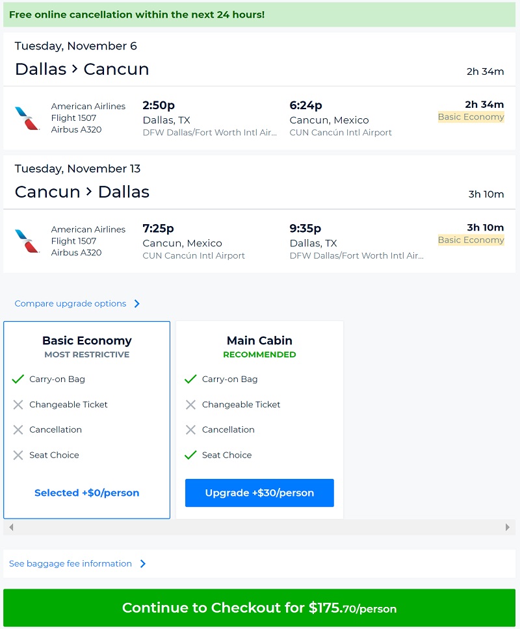Click X icon beside Main Cabin Cancellation
Image resolution: width=520 pixels, height=629 pixels.
190,430
